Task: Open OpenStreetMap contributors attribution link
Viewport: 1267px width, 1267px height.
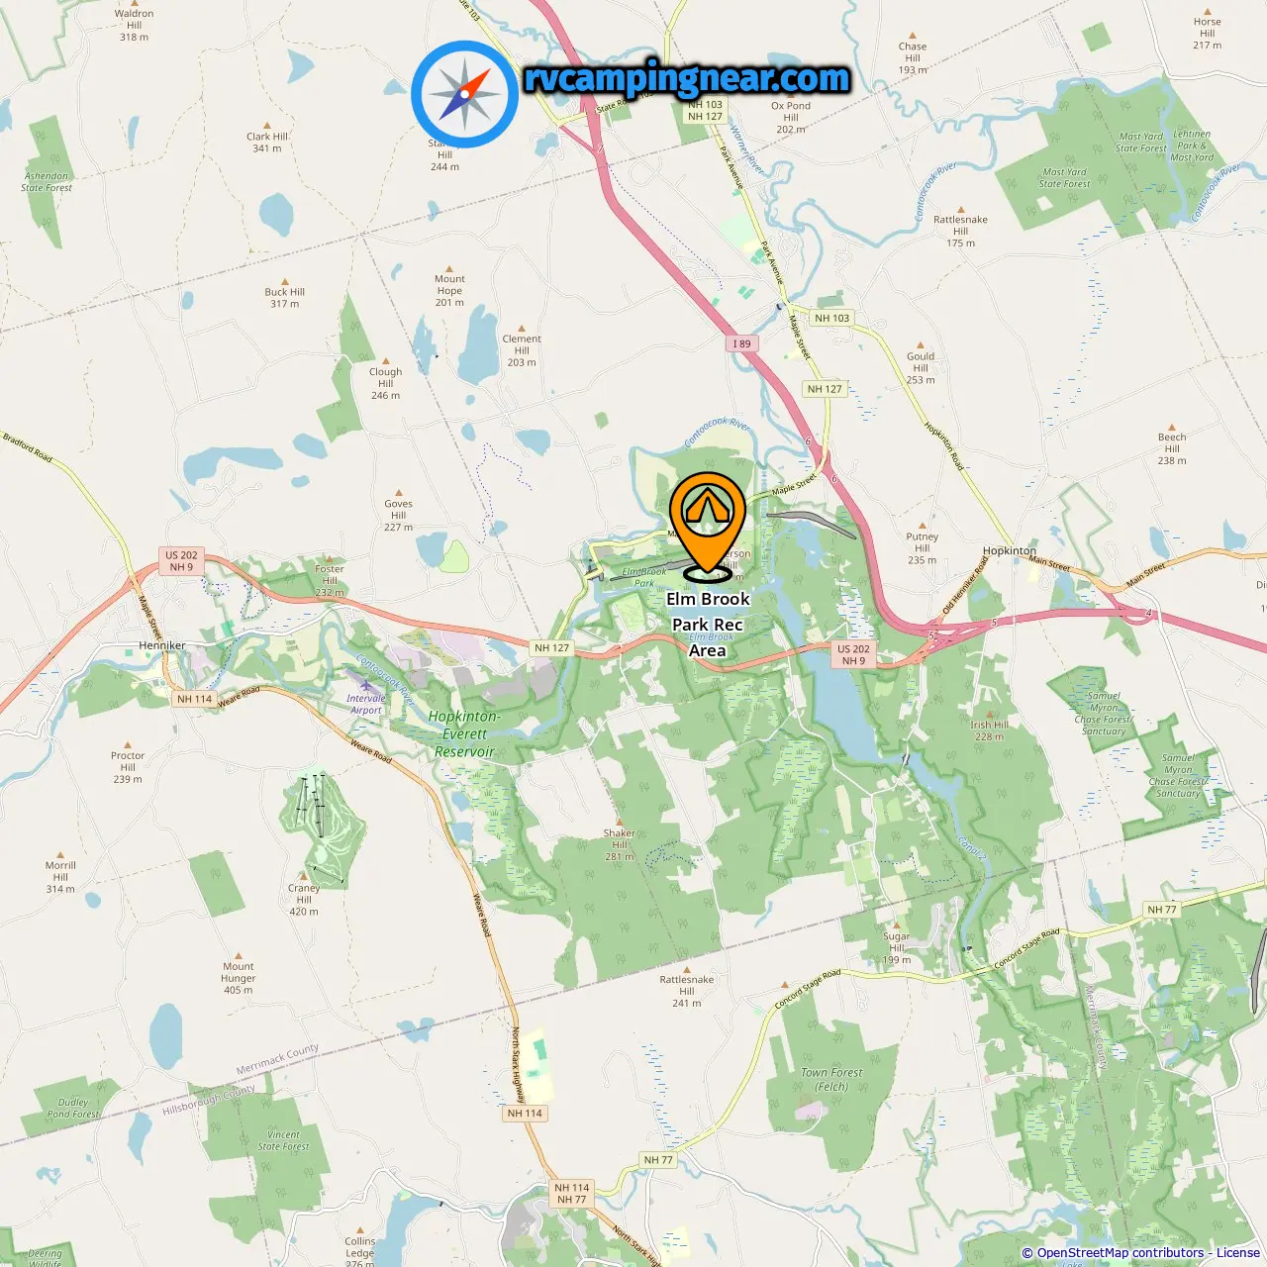Action: click(1120, 1253)
